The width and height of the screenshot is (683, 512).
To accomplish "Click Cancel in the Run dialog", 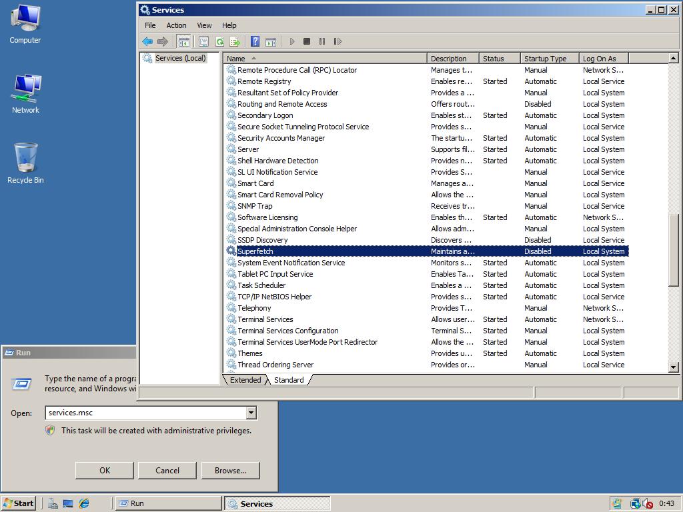I will tap(167, 470).
